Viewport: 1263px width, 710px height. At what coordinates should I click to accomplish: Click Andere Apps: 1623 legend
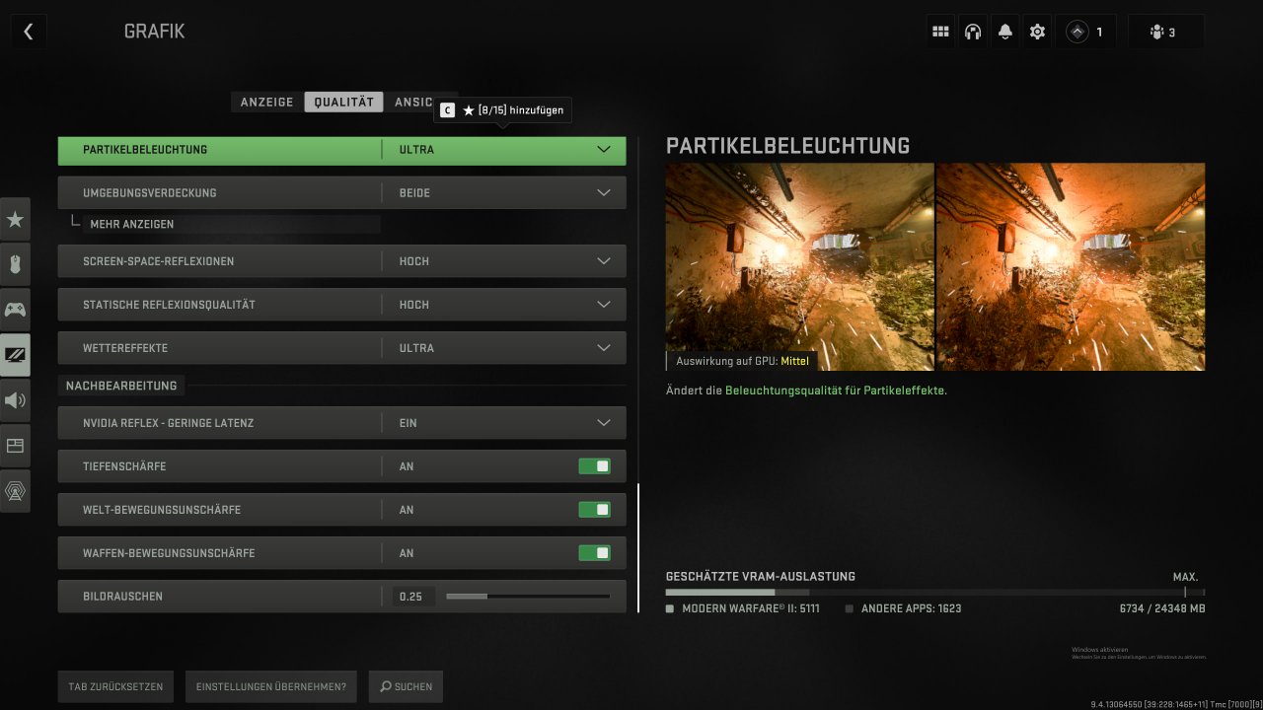[x=904, y=608]
